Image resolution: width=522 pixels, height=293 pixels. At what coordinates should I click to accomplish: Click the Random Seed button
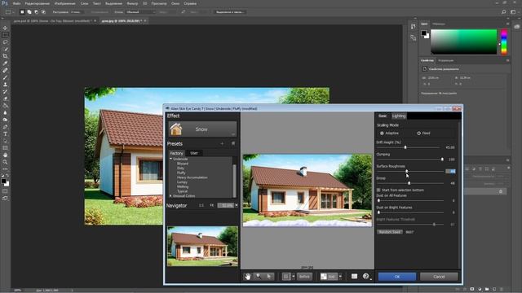pos(390,232)
